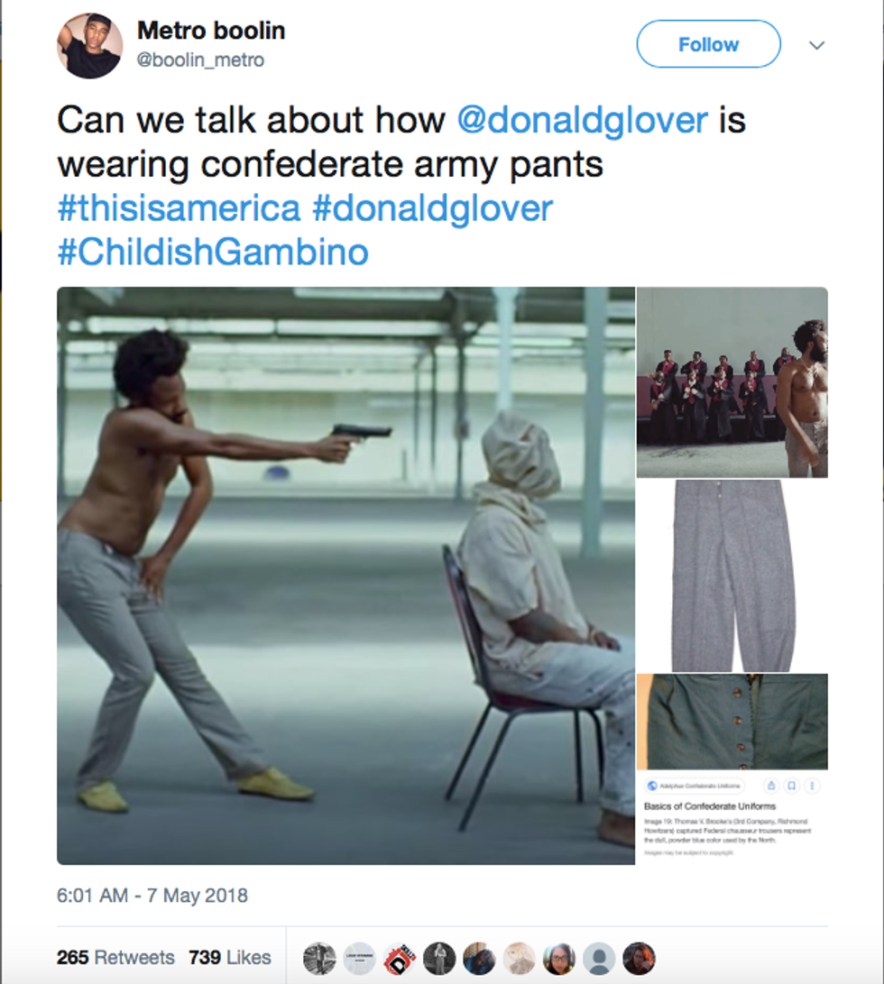Open the #ChildishGambino hashtag
Screen dimensions: 884x984
pyautogui.click(x=213, y=253)
